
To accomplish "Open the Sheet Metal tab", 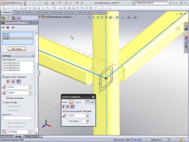I will [x=43, y=13].
